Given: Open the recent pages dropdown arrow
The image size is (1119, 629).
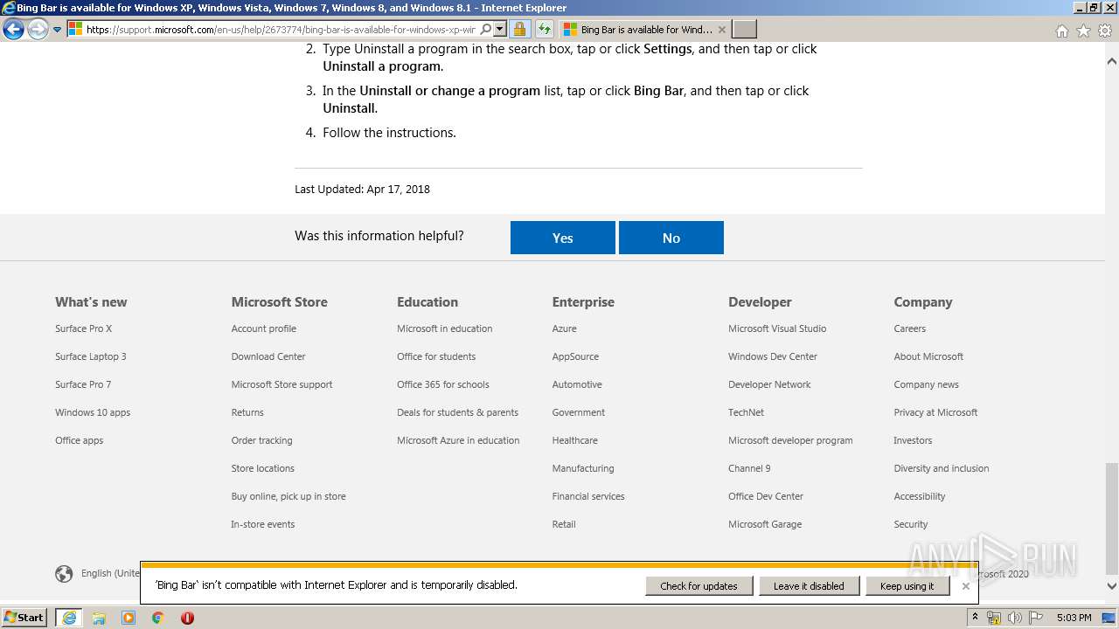Looking at the screenshot, I should click(58, 30).
